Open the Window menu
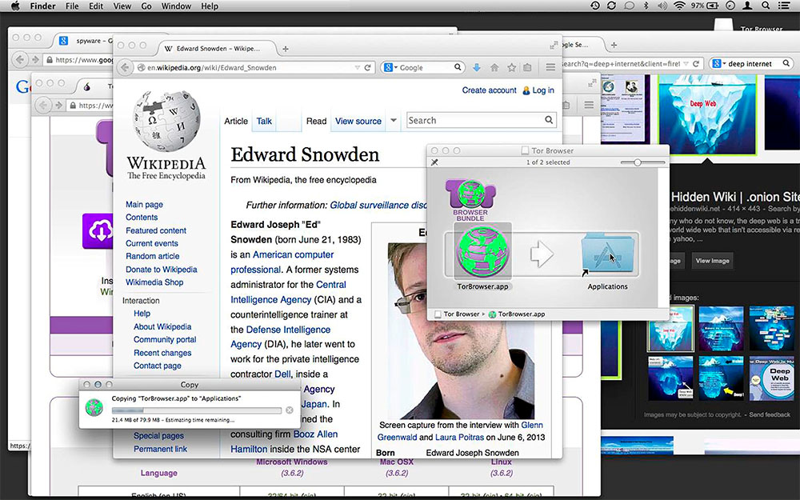Screen dimensions: 800x500 (176, 6)
